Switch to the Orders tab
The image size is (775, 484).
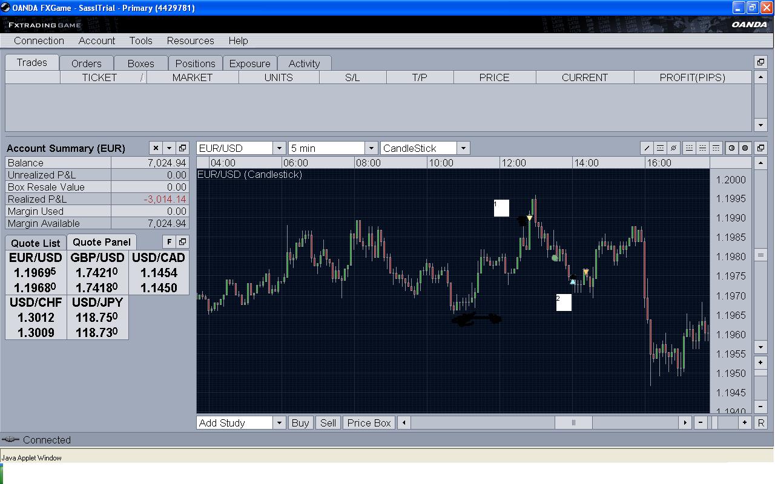pyautogui.click(x=87, y=63)
